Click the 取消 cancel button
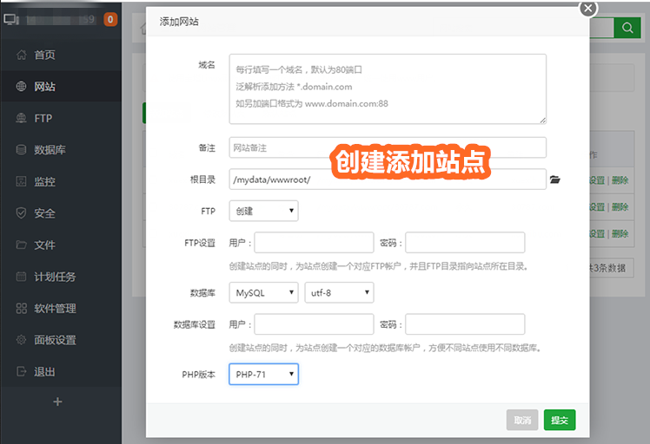Screen dimensions: 650x444 point(522,420)
